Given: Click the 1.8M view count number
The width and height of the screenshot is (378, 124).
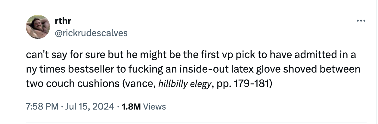Looking at the screenshot, I should 131,106.
